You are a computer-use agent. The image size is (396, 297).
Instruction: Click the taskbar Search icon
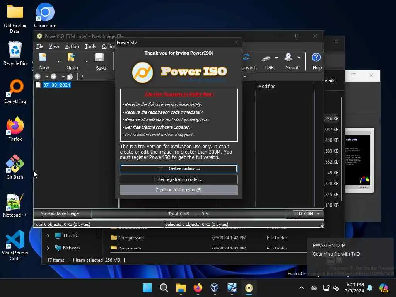pyautogui.click(x=164, y=288)
